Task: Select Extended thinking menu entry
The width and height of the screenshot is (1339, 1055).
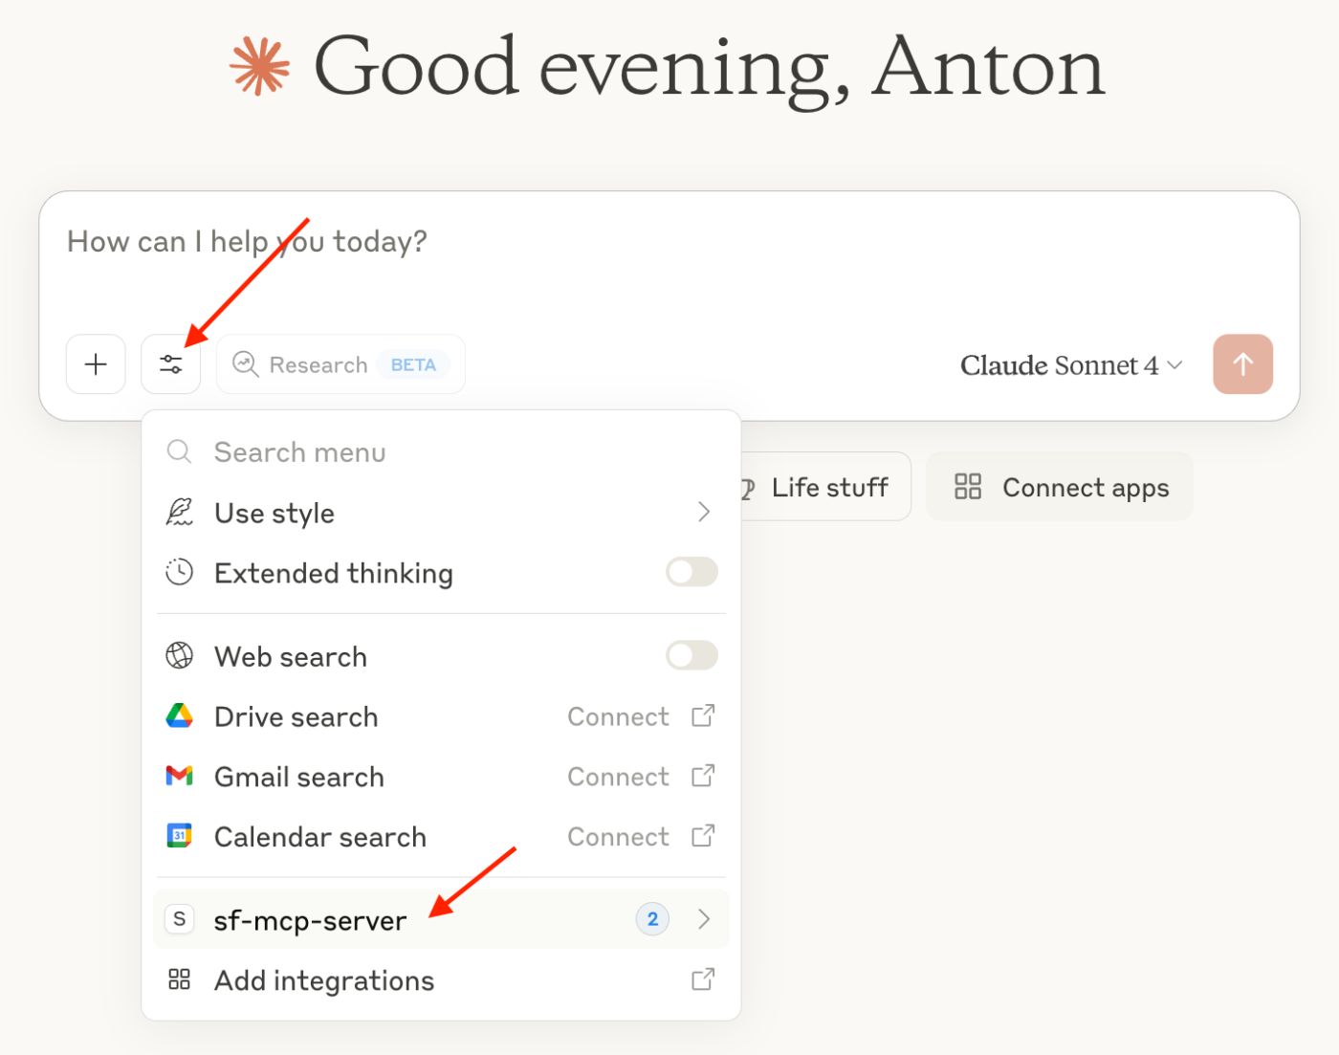Action: point(441,572)
